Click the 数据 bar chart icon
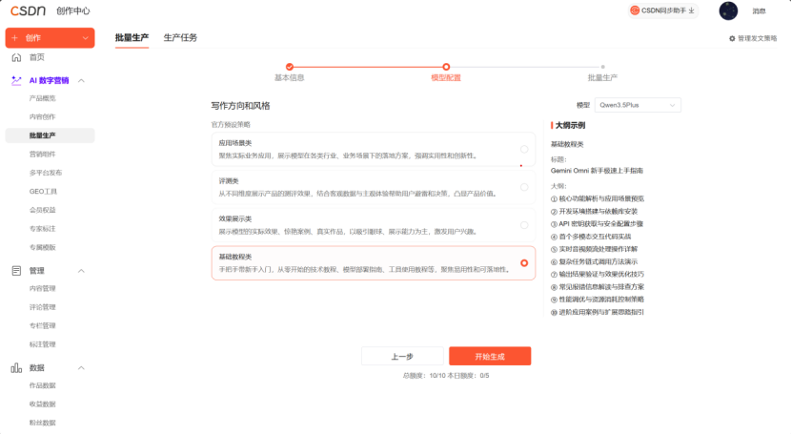This screenshot has width=791, height=435. [x=16, y=368]
